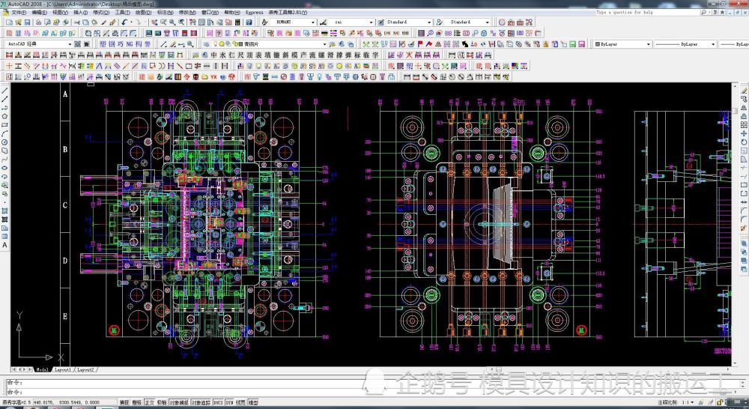
Task: Click the Help question mark icon
Action: [249, 22]
